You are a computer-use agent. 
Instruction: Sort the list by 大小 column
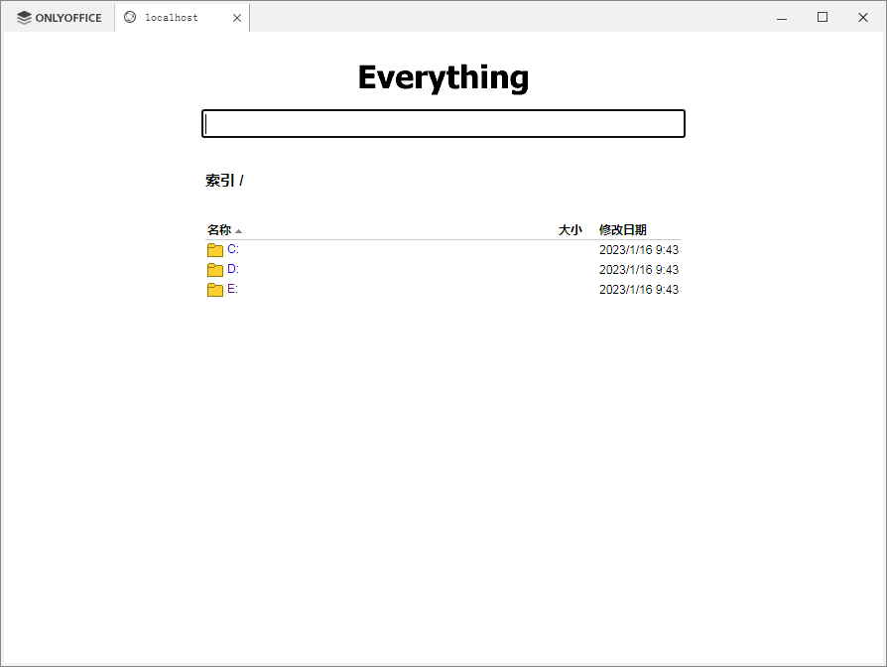570,229
